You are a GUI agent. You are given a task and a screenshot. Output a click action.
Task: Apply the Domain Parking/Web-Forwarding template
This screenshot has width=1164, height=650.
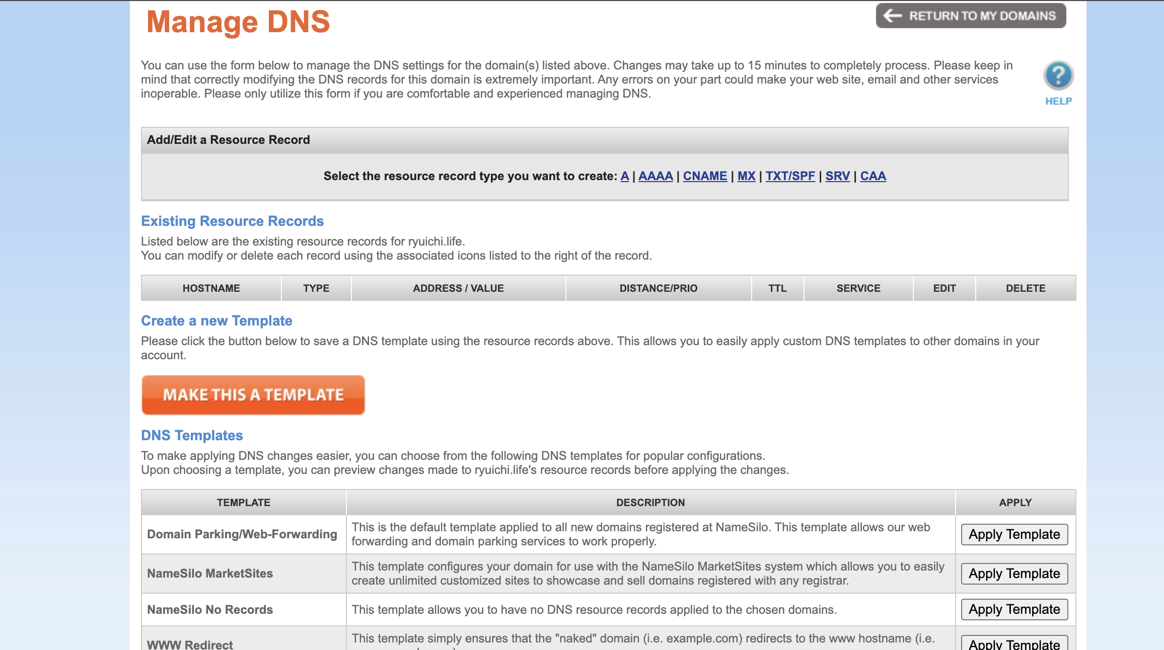[1014, 534]
